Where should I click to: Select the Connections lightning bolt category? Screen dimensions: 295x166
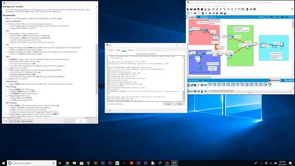click(198, 85)
